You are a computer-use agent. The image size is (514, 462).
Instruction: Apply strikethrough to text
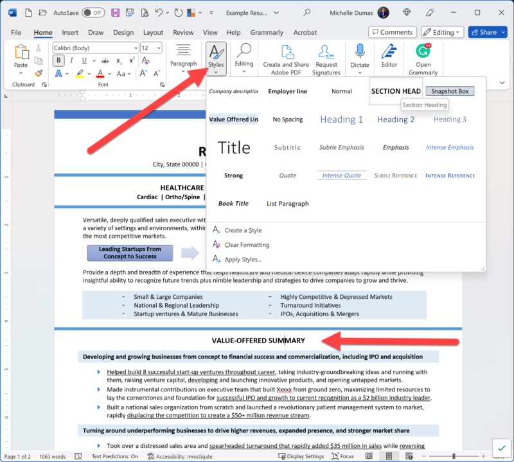[105, 60]
